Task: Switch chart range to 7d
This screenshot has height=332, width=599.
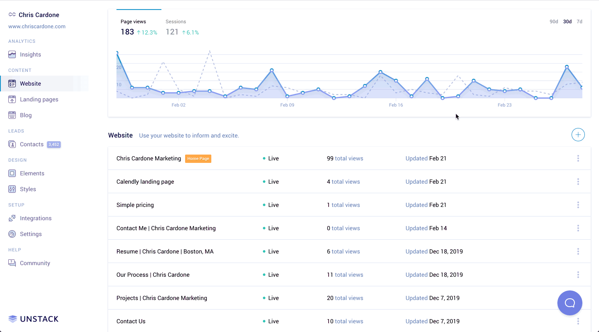Action: [x=579, y=22]
